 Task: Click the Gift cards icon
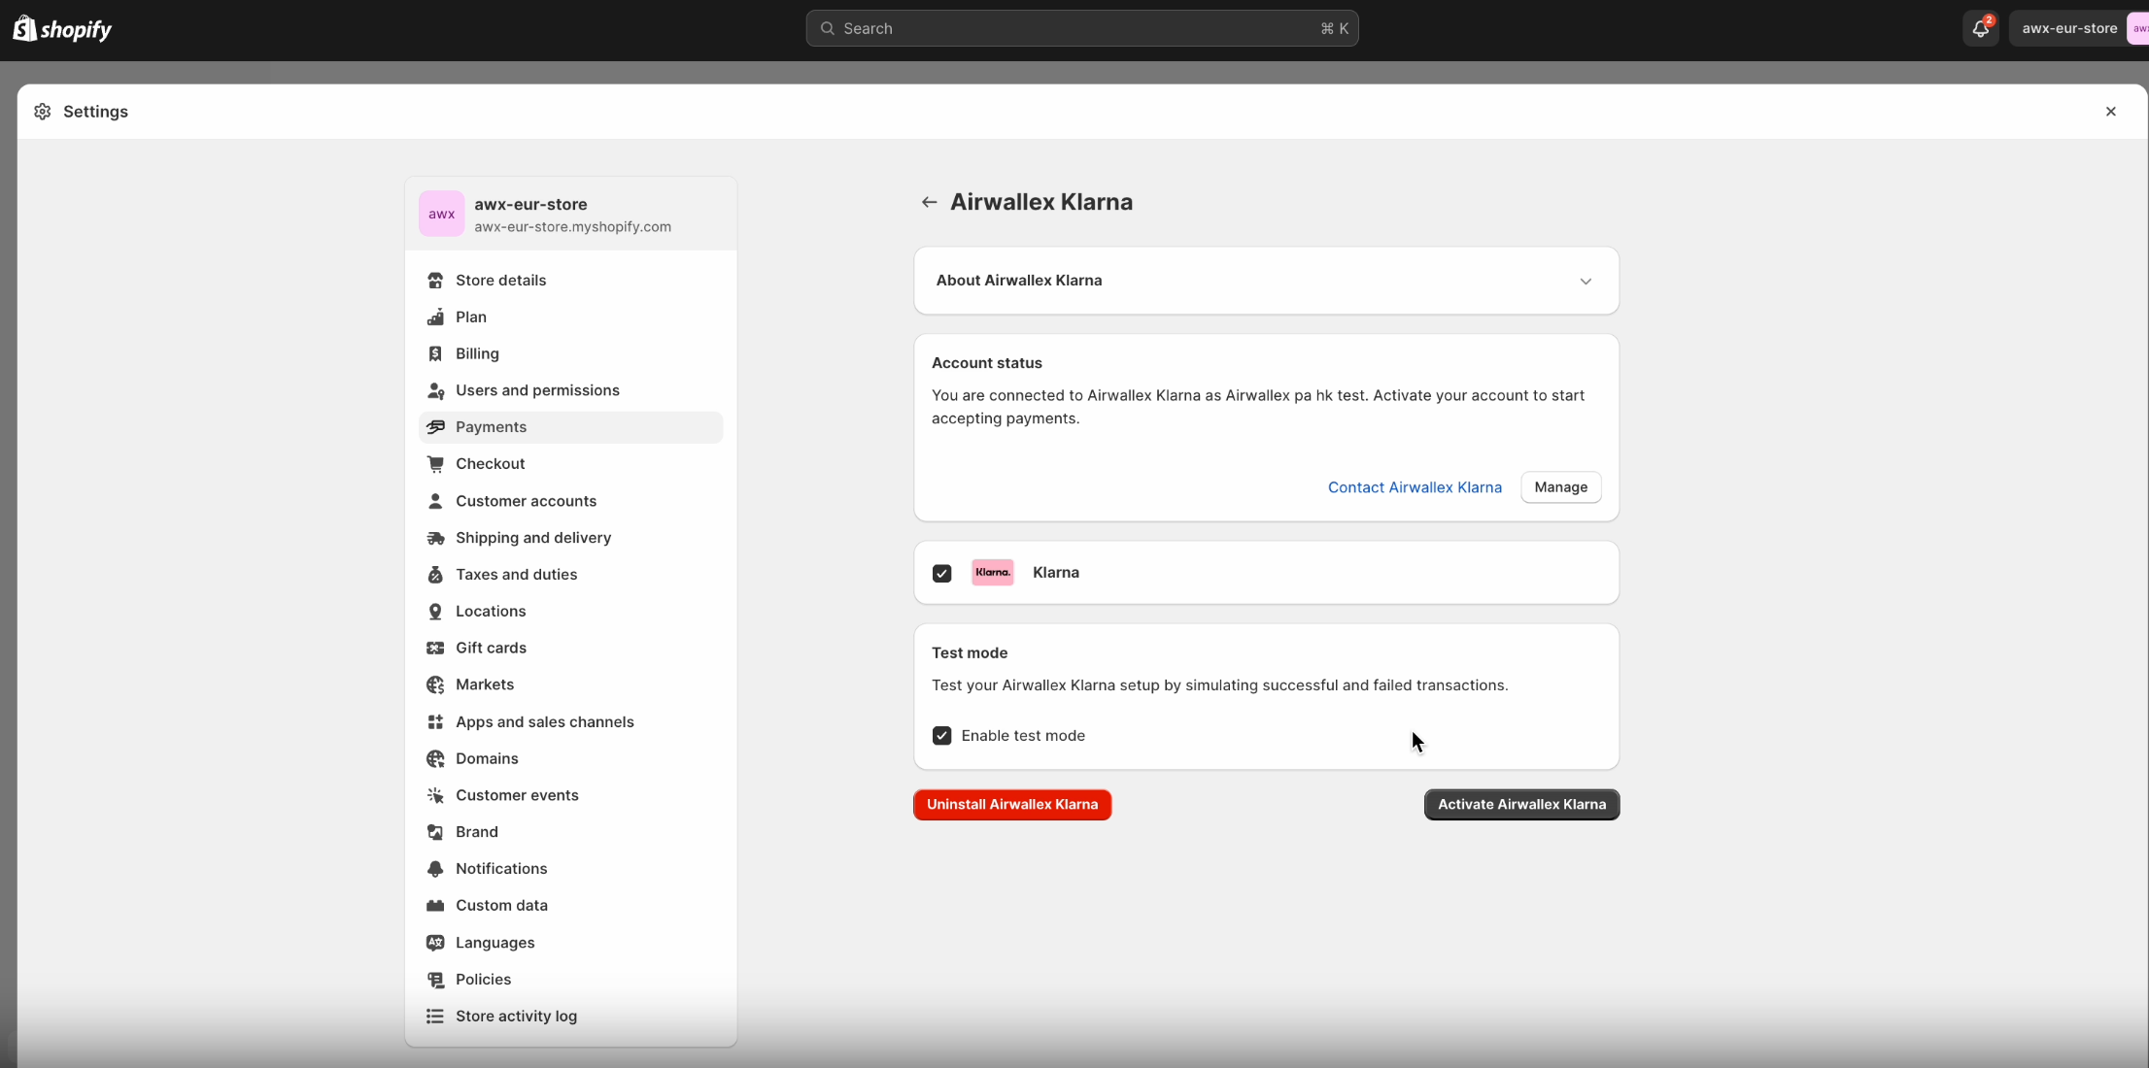435,648
